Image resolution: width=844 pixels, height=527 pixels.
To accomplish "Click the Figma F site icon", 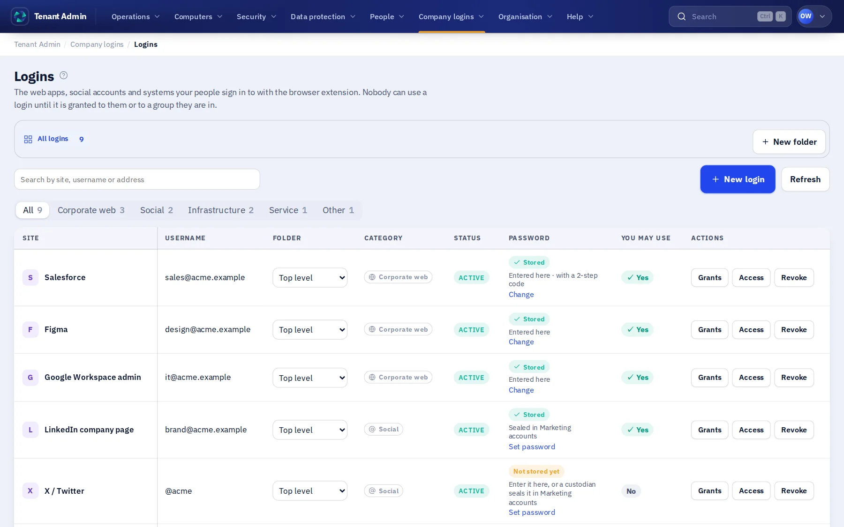I will point(30,329).
